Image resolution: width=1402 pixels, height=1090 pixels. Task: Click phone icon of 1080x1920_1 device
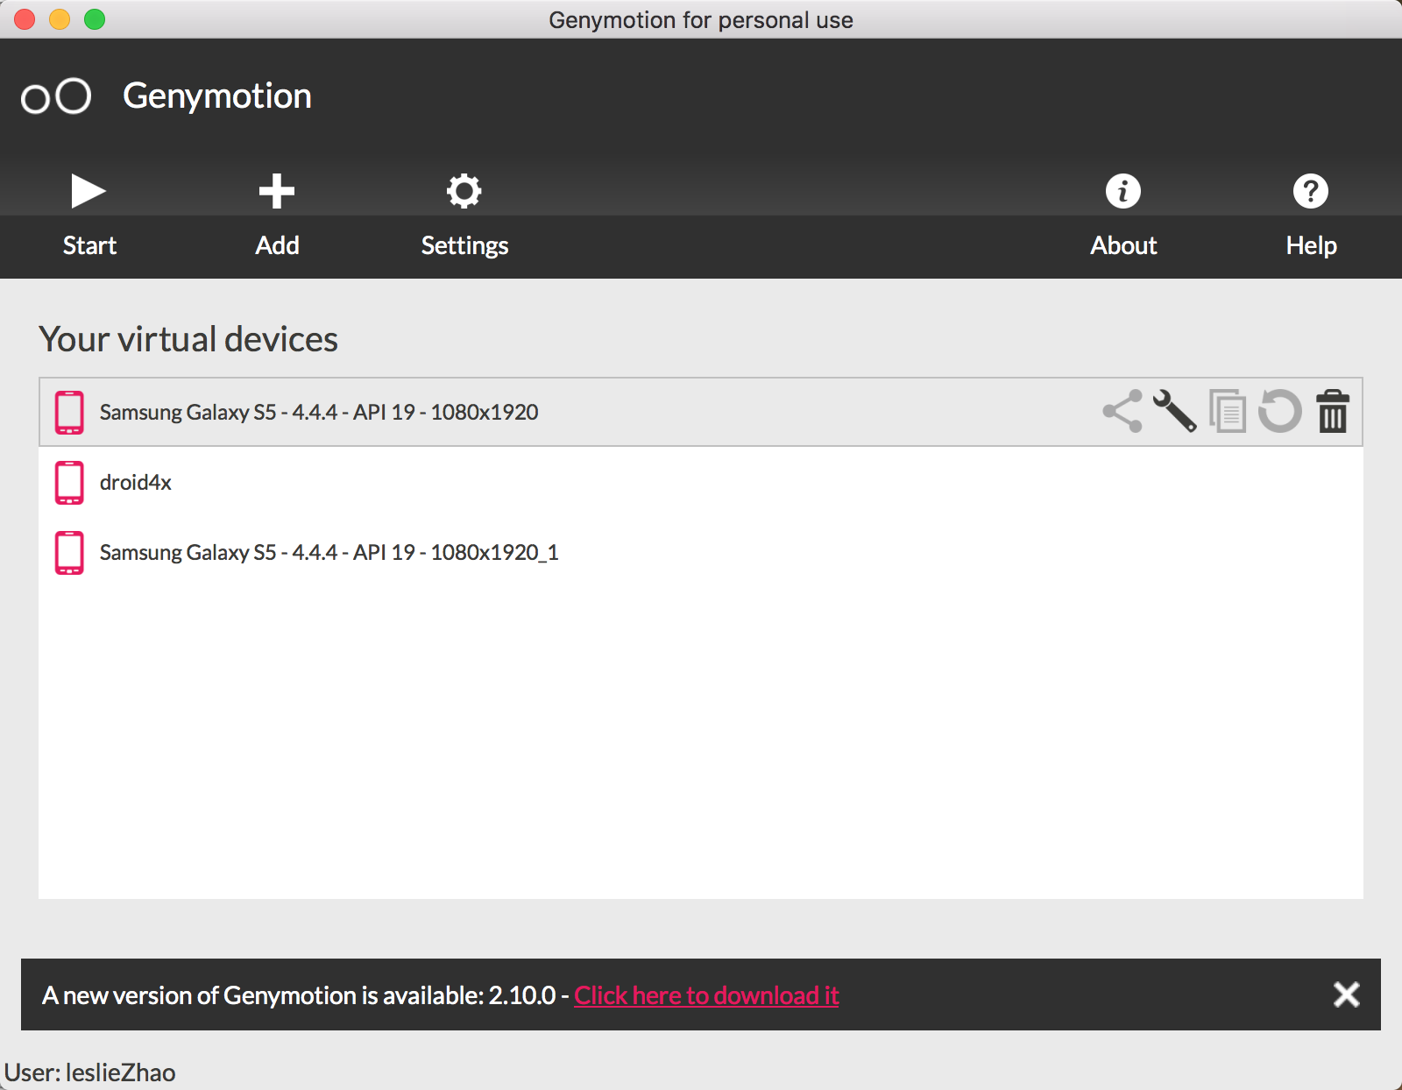tap(69, 552)
